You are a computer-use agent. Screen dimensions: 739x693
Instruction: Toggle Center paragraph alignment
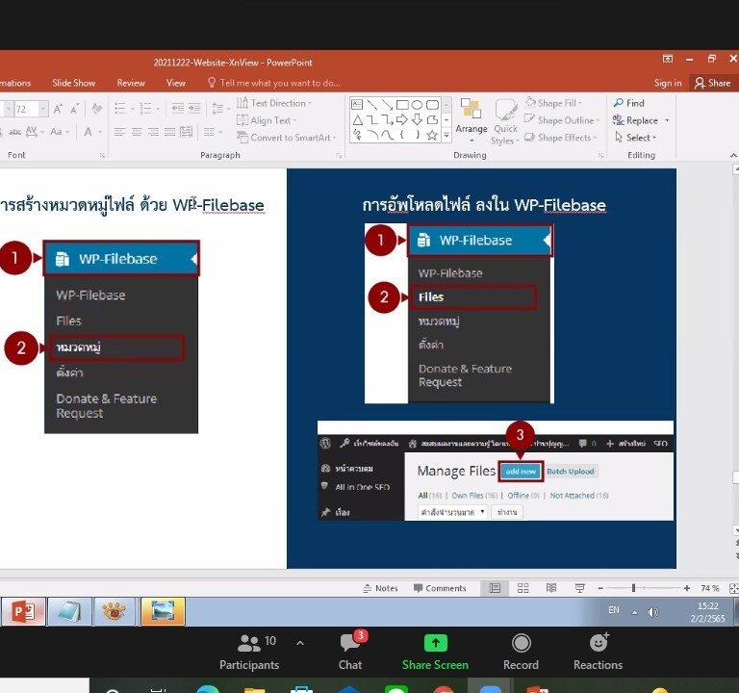pos(137,132)
